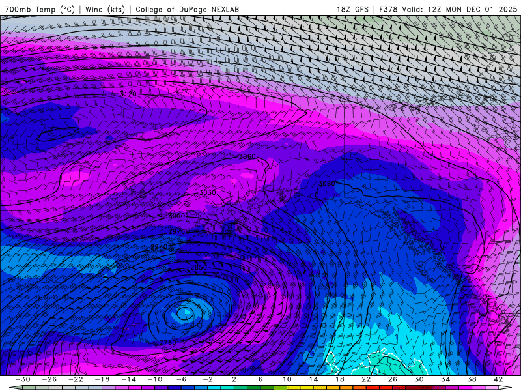
Task: Click the -6 colorbar tick label
Action: point(181,379)
